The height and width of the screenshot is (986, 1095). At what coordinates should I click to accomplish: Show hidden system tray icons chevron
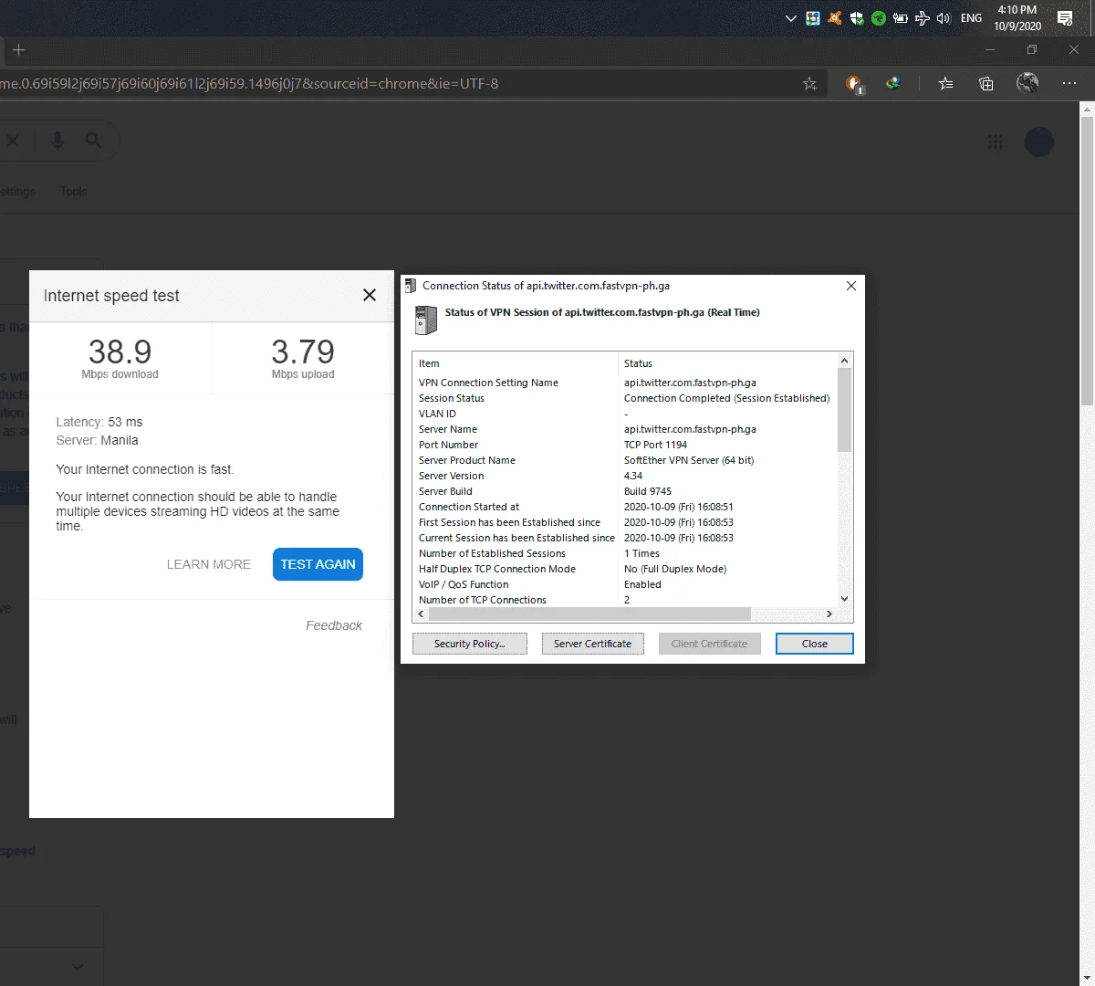(791, 18)
